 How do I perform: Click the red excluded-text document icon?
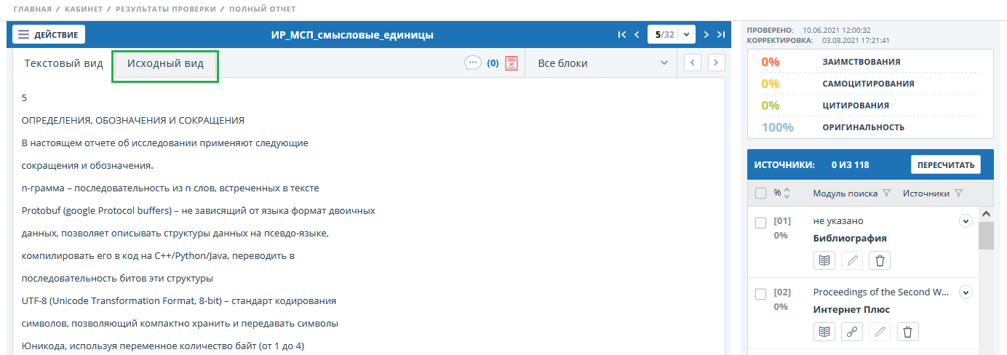pos(512,63)
